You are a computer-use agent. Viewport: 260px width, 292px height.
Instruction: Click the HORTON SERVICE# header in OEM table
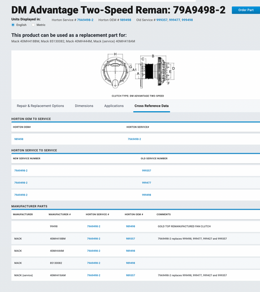coord(138,127)
